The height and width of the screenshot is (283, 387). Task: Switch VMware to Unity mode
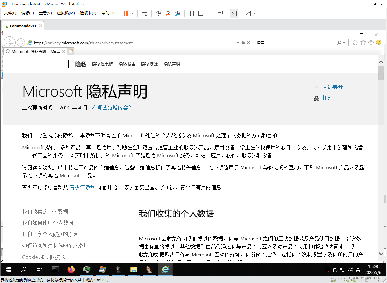[x=220, y=13]
